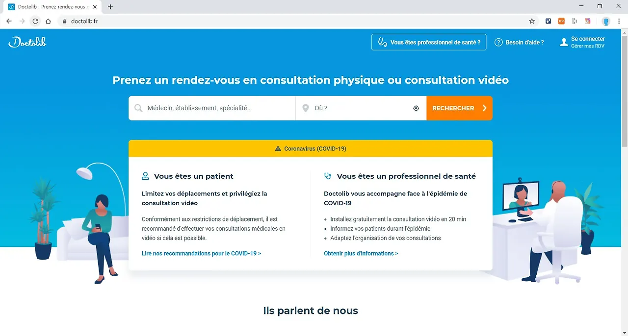
Task: Focus the Médecin, établissement, spécialité search field
Action: [212, 108]
